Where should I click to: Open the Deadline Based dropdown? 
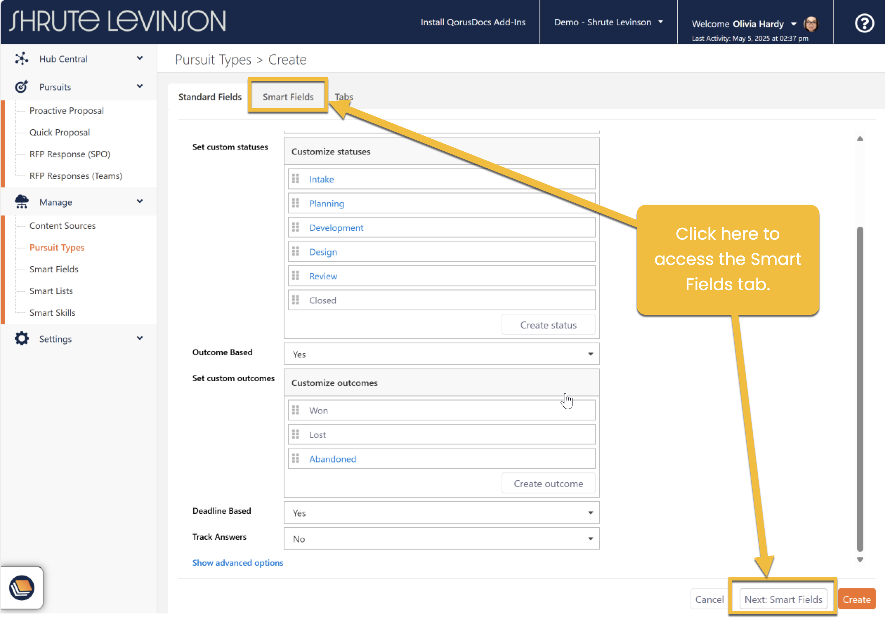point(441,512)
